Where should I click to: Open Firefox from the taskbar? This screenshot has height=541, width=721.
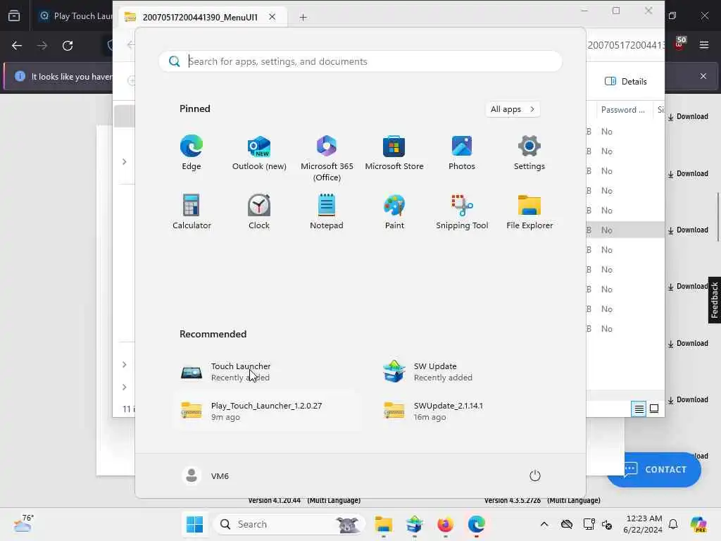445,524
